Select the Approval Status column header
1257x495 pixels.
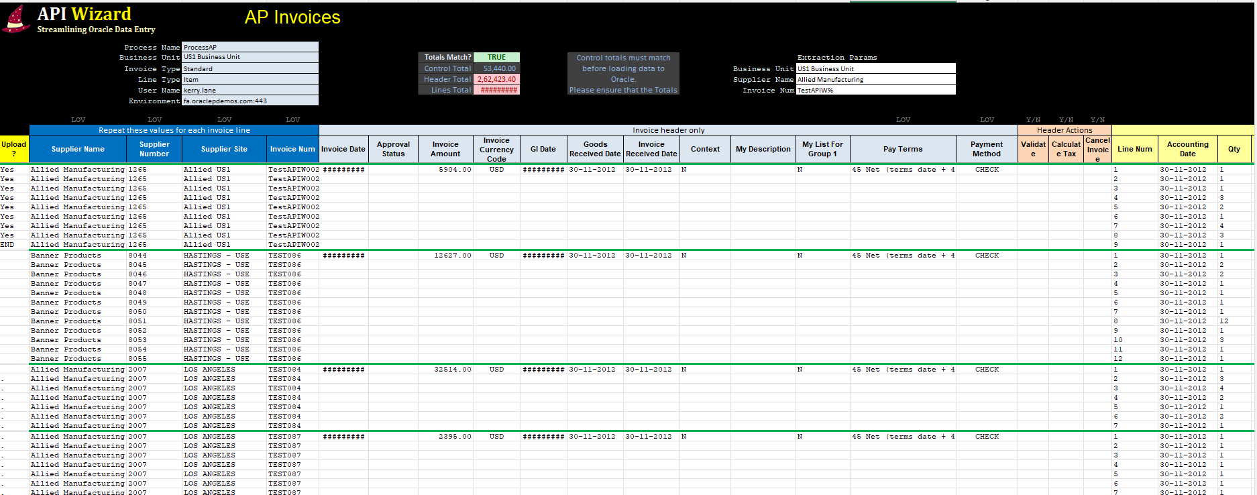[393, 149]
